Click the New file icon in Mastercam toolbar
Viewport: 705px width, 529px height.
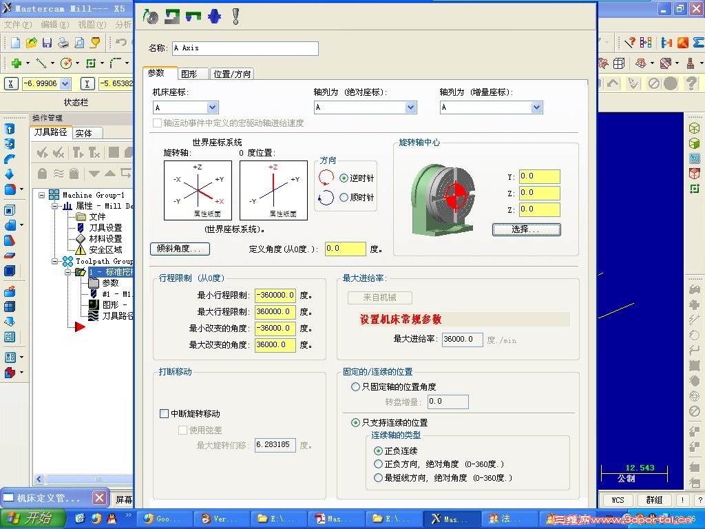coord(15,42)
